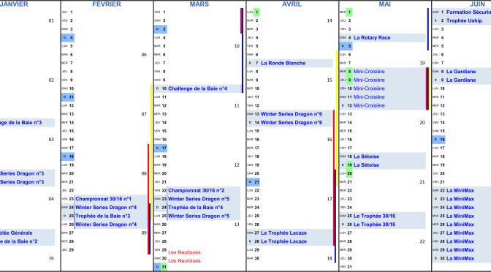Click the first red Les Nautiques entry
Image resolution: width=491 pixels, height=272 pixels.
(184, 252)
